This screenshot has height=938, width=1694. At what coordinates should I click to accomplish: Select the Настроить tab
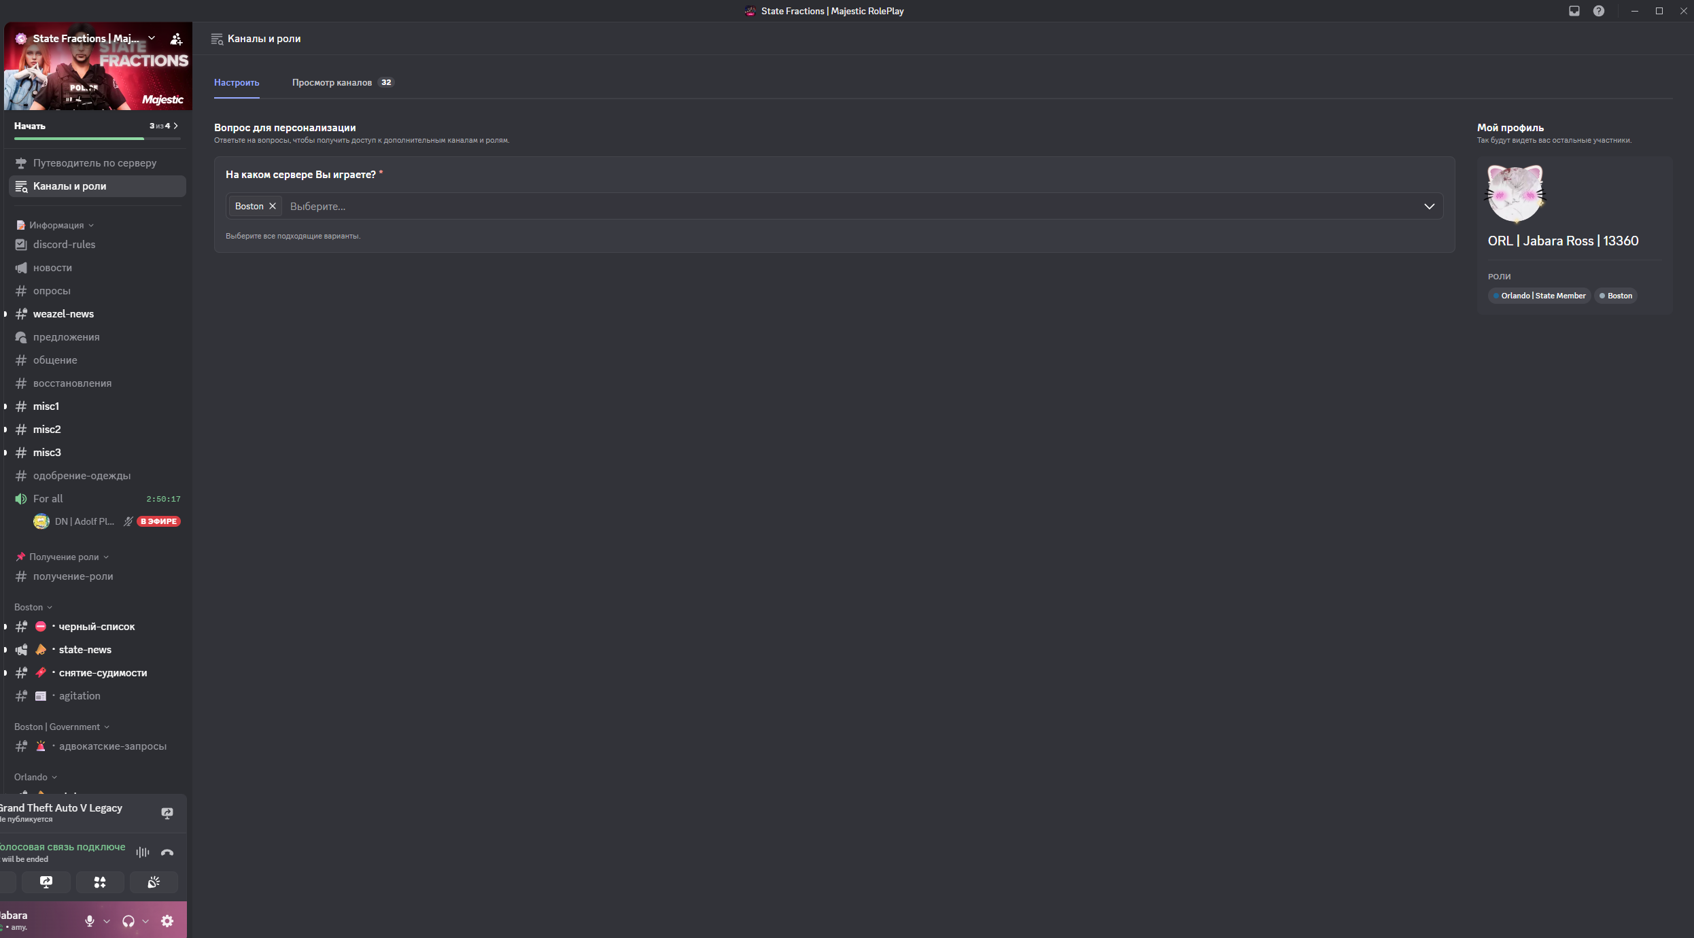pyautogui.click(x=237, y=82)
